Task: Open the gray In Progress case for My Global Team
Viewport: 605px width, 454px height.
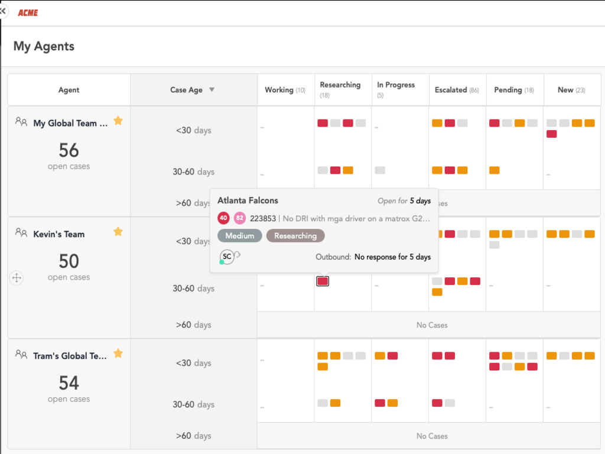Action: [380, 170]
